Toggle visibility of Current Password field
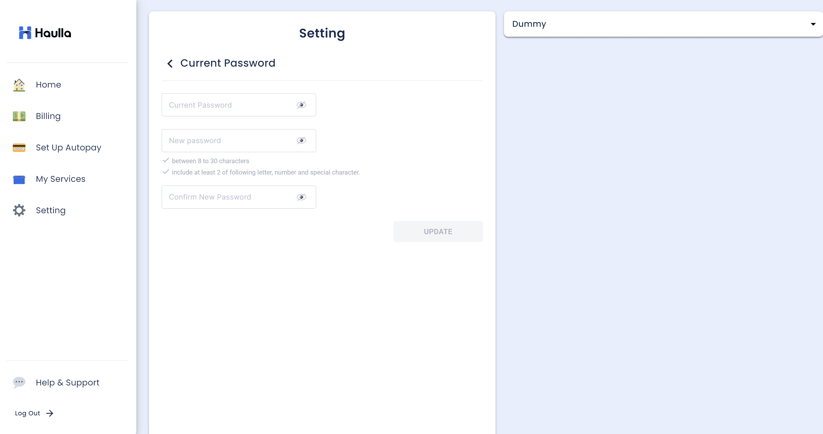 (301, 105)
